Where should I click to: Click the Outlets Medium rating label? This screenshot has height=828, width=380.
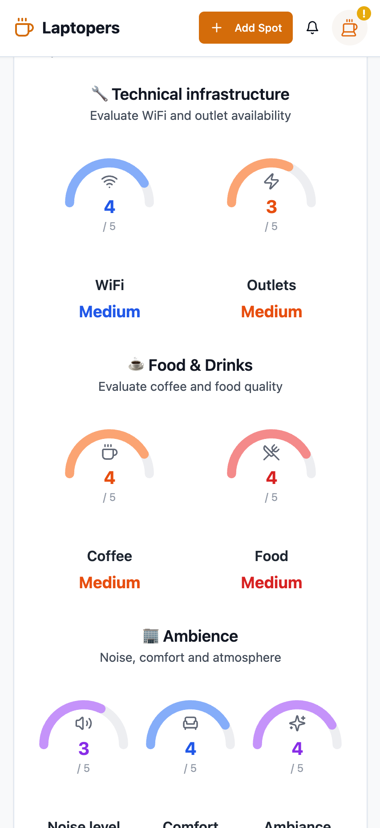click(x=271, y=312)
